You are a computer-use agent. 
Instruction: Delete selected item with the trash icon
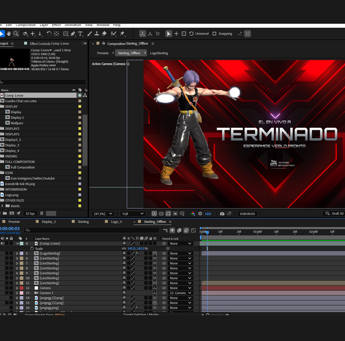point(41,213)
